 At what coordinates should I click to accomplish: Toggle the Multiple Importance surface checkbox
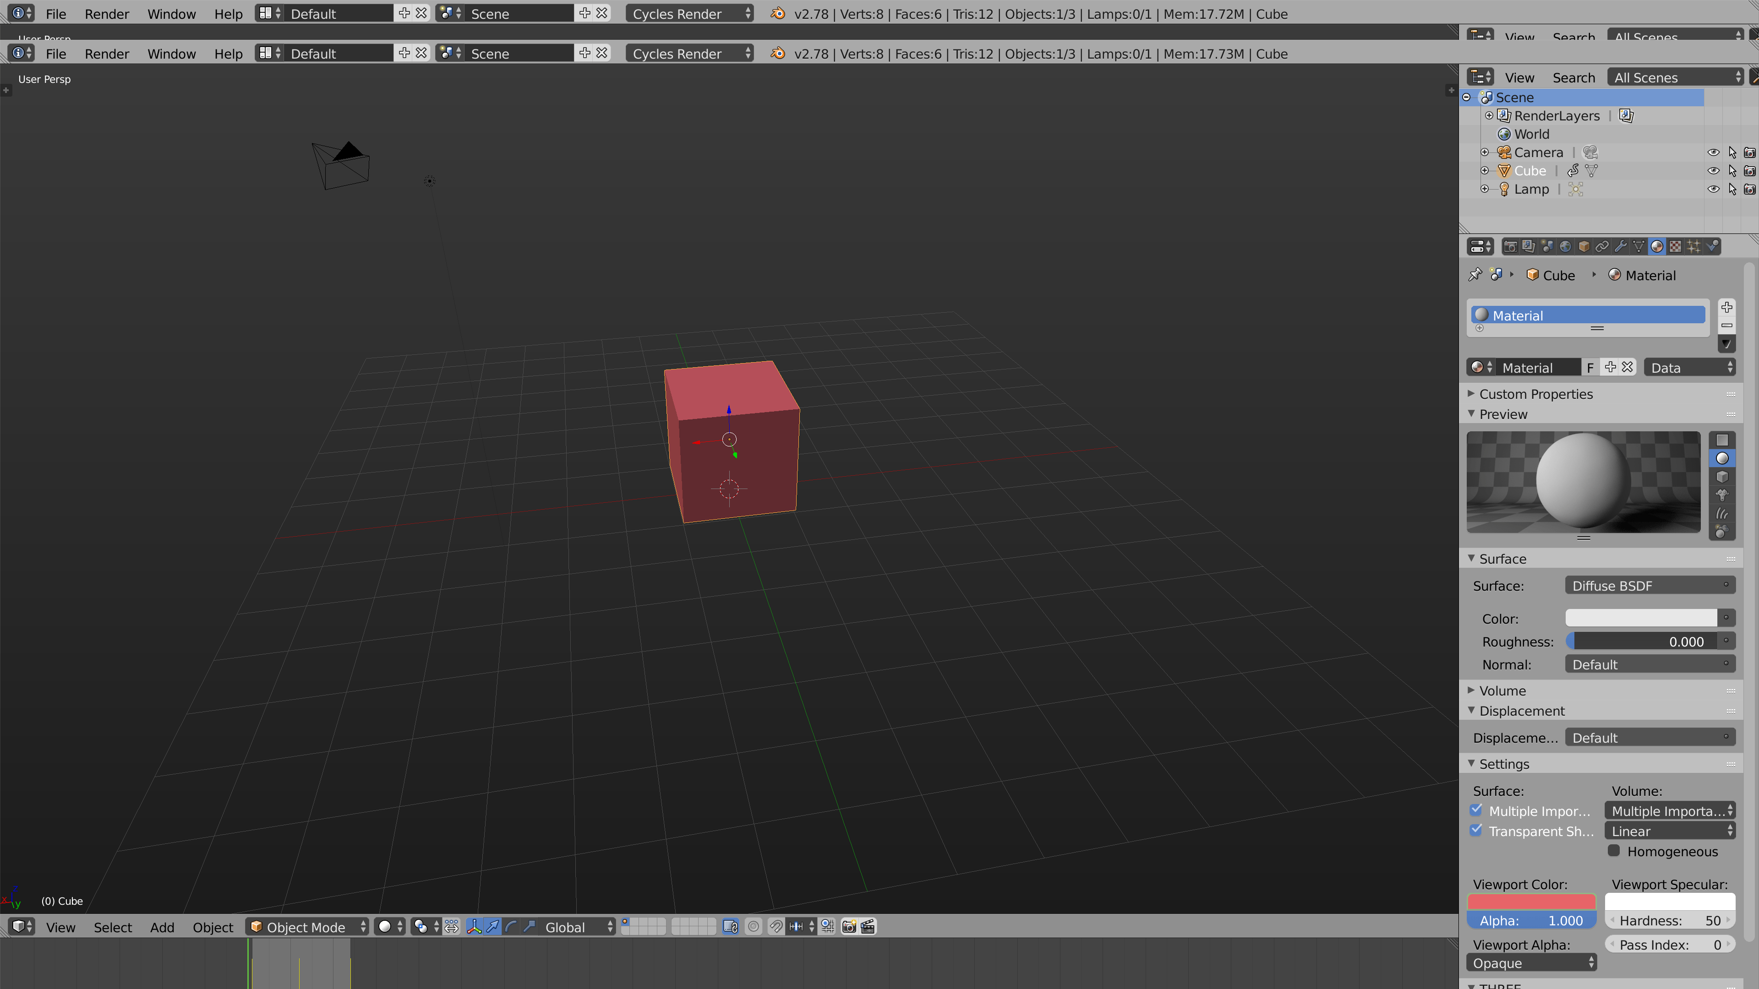[1476, 810]
